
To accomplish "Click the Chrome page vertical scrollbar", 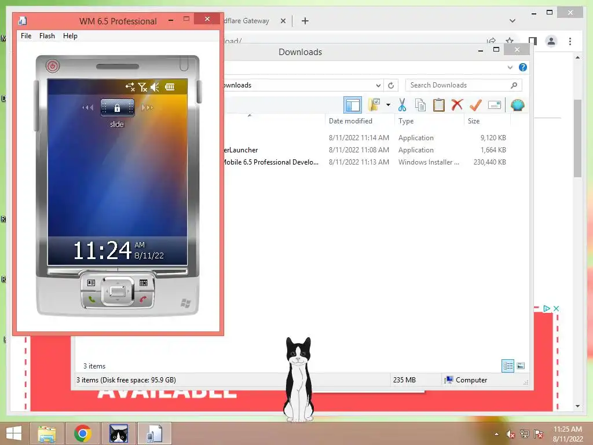I will click(577, 138).
